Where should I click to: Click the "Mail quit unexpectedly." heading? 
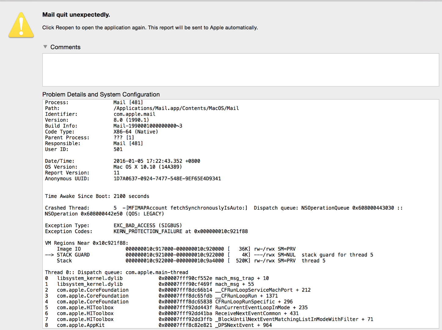76,15
